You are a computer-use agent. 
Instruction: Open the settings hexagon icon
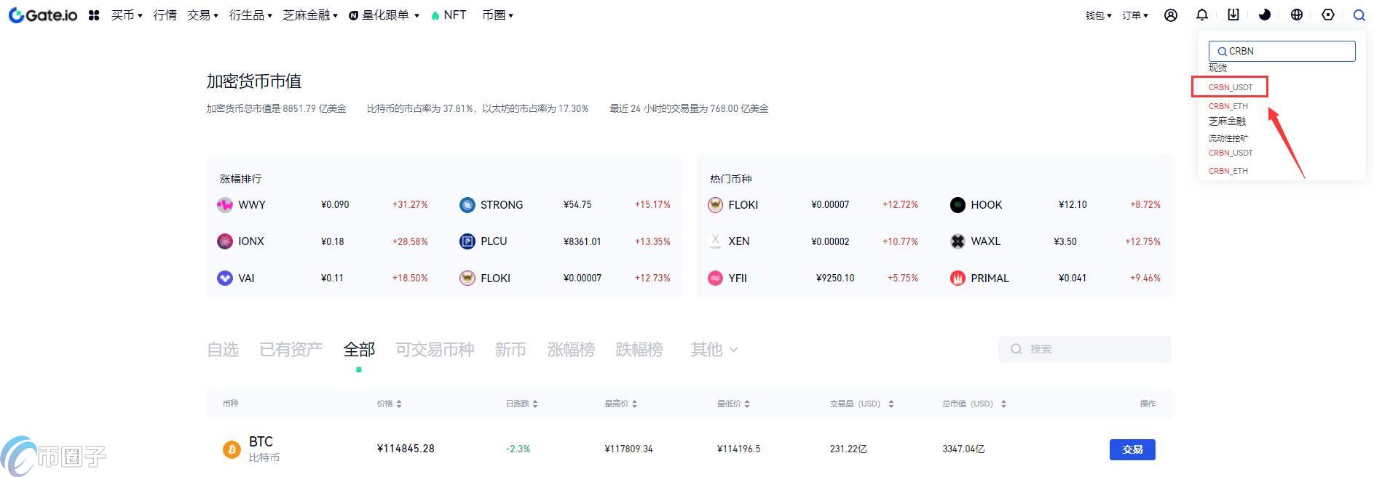(x=1328, y=15)
